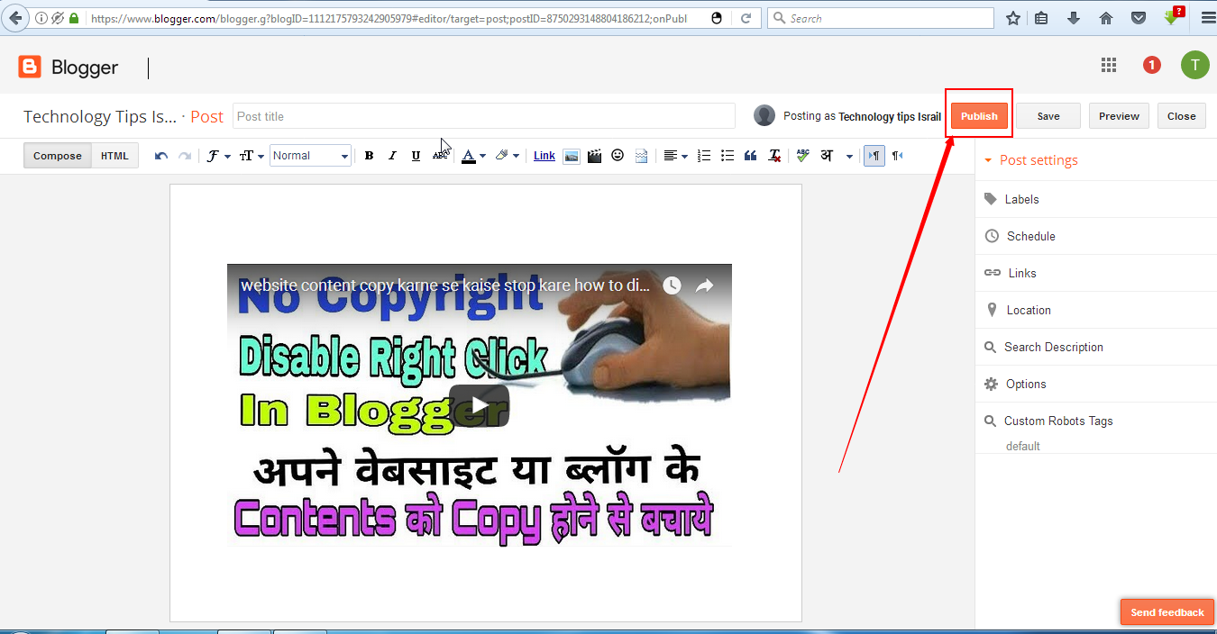Close the post editor with Close button

pyautogui.click(x=1181, y=116)
